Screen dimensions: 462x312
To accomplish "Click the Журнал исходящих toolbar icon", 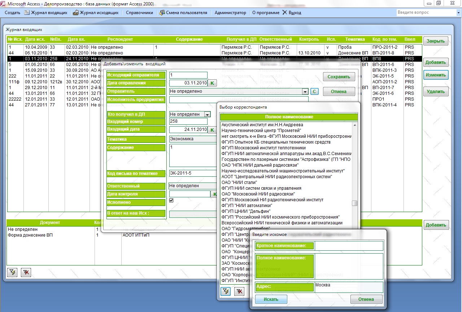I will tap(76, 13).
